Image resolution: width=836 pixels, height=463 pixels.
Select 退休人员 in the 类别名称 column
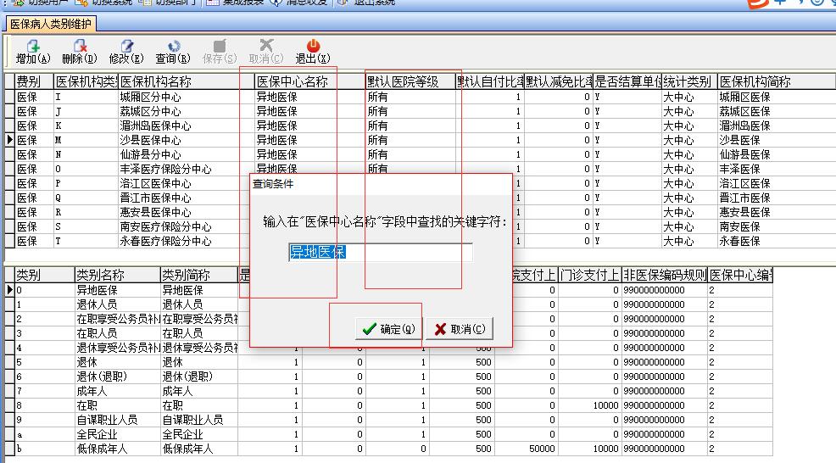click(x=117, y=304)
